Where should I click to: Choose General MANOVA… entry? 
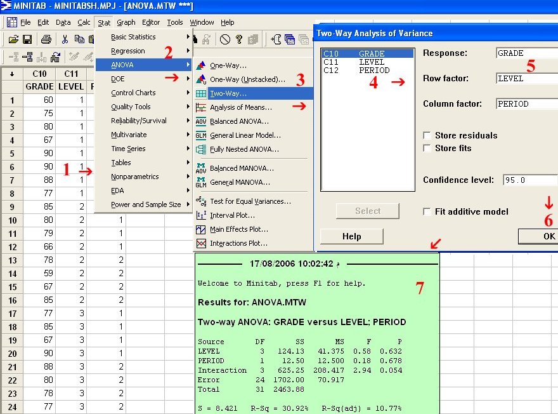tap(240, 182)
